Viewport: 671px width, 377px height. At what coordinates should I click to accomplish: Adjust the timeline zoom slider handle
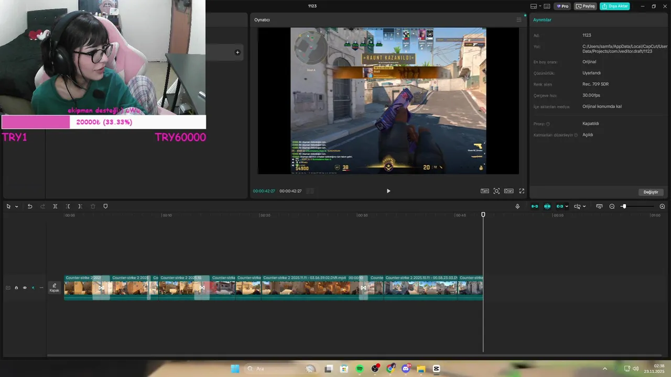pyautogui.click(x=624, y=206)
